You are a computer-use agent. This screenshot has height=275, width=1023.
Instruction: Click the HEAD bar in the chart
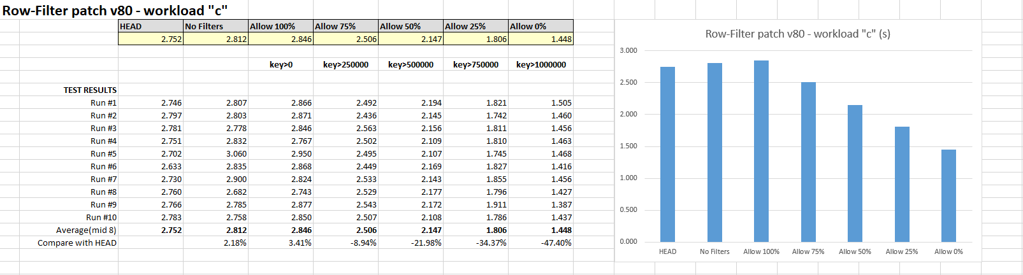click(667, 154)
